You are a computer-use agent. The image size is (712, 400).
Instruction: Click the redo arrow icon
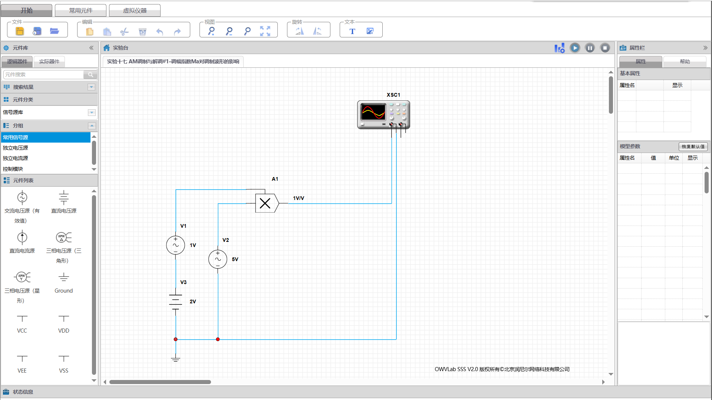tap(177, 32)
